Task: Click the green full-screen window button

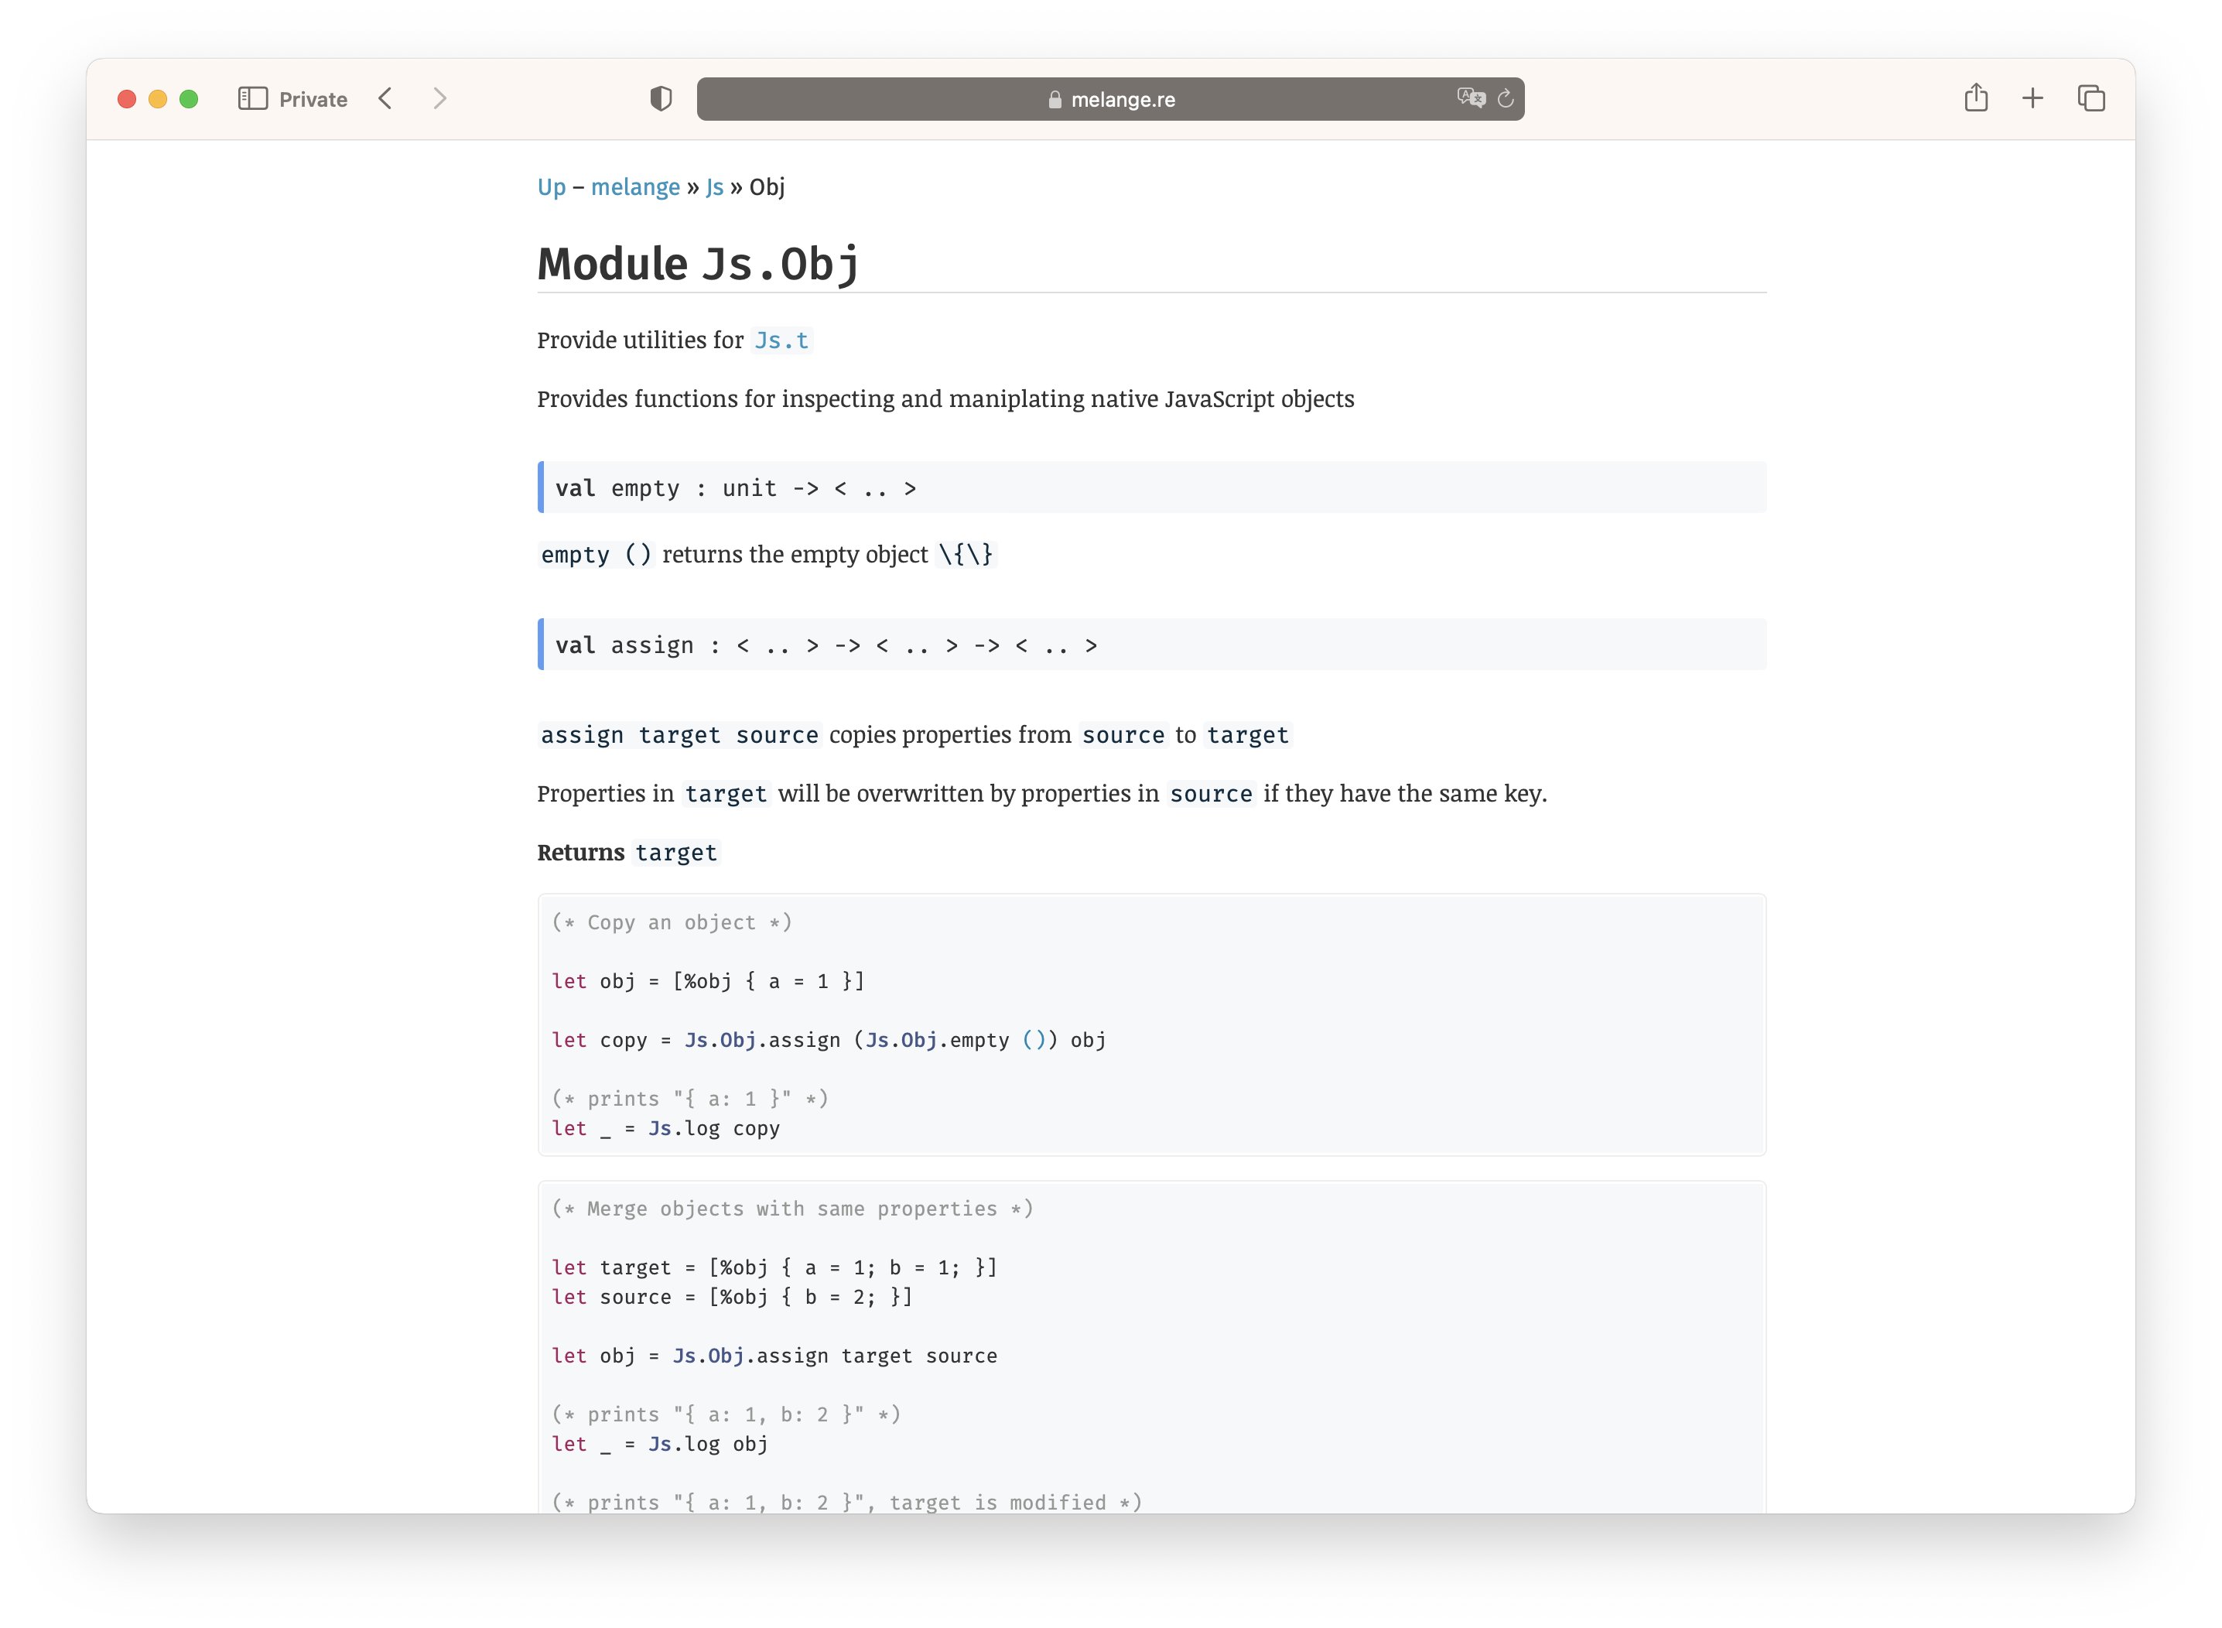Action: (190, 98)
